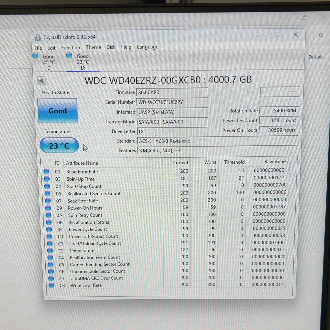This screenshot has width=330, height=330.
Task: Click the Good health status button
Action: [x=57, y=111]
